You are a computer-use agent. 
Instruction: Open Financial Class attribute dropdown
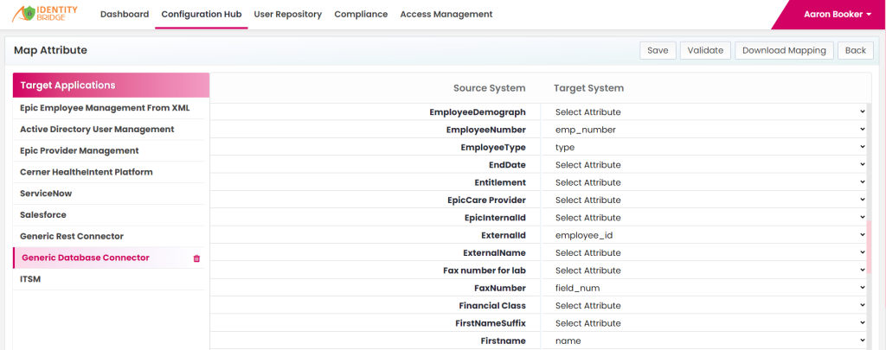point(706,305)
